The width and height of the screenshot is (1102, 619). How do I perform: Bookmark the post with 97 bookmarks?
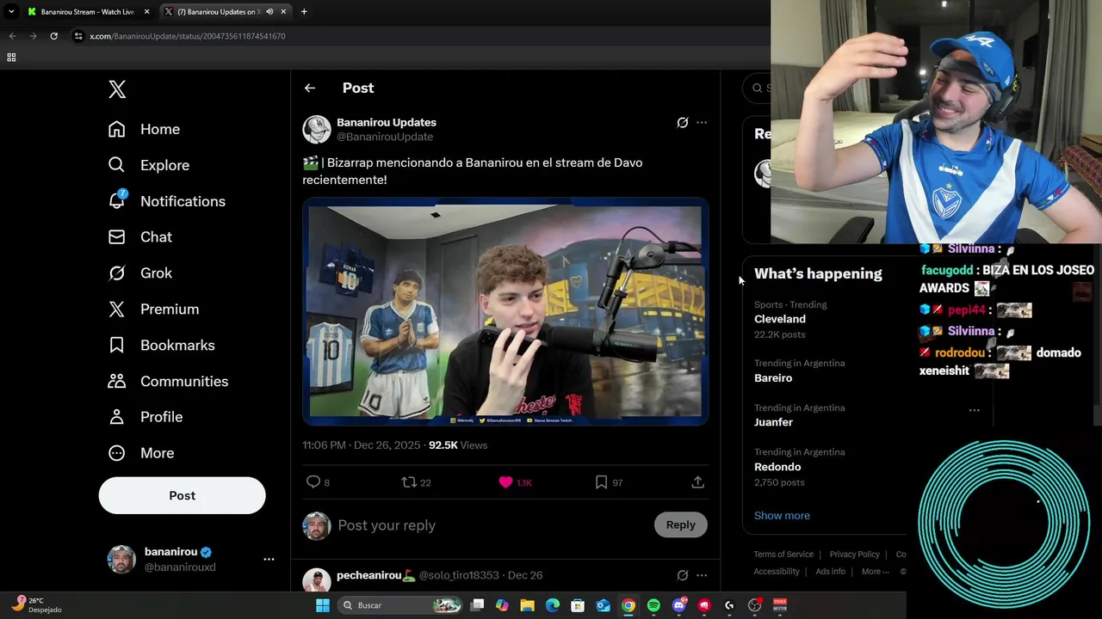608,482
